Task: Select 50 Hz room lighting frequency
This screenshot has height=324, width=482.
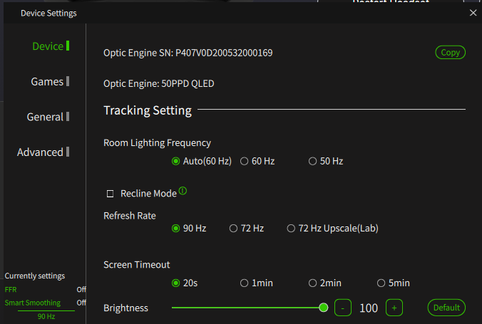Action: (313, 161)
